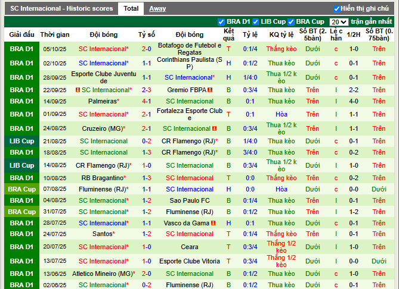Toggle the LIB Cup filter checkbox
This screenshot has height=289, width=399.
point(256,22)
